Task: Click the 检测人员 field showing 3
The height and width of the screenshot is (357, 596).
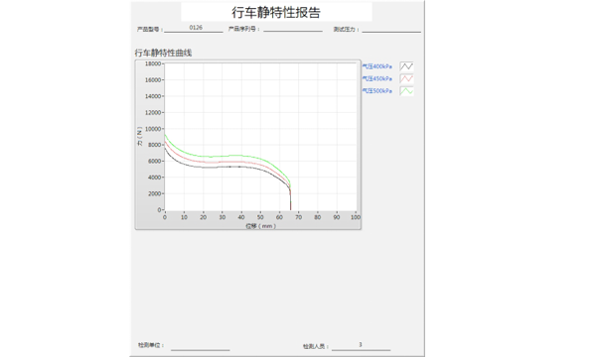Action: pyautogui.click(x=361, y=346)
